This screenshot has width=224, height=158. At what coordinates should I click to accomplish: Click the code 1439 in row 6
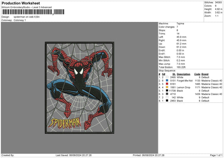click(197, 94)
